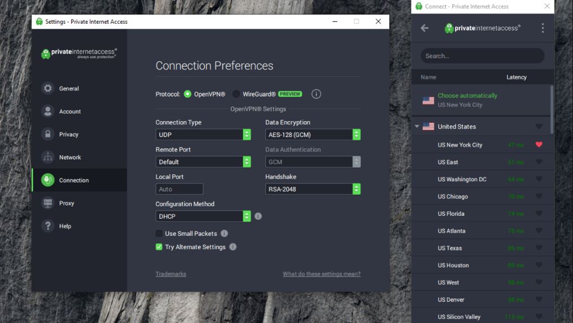The image size is (573, 323).
Task: Open the Handshake RSA-2048 dropdown
Action: click(x=313, y=189)
